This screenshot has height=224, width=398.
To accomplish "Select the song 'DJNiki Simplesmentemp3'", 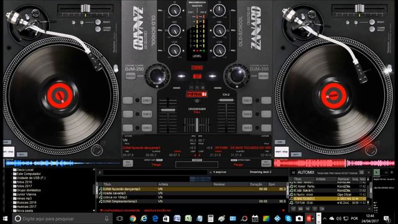I will [x=192, y=201].
